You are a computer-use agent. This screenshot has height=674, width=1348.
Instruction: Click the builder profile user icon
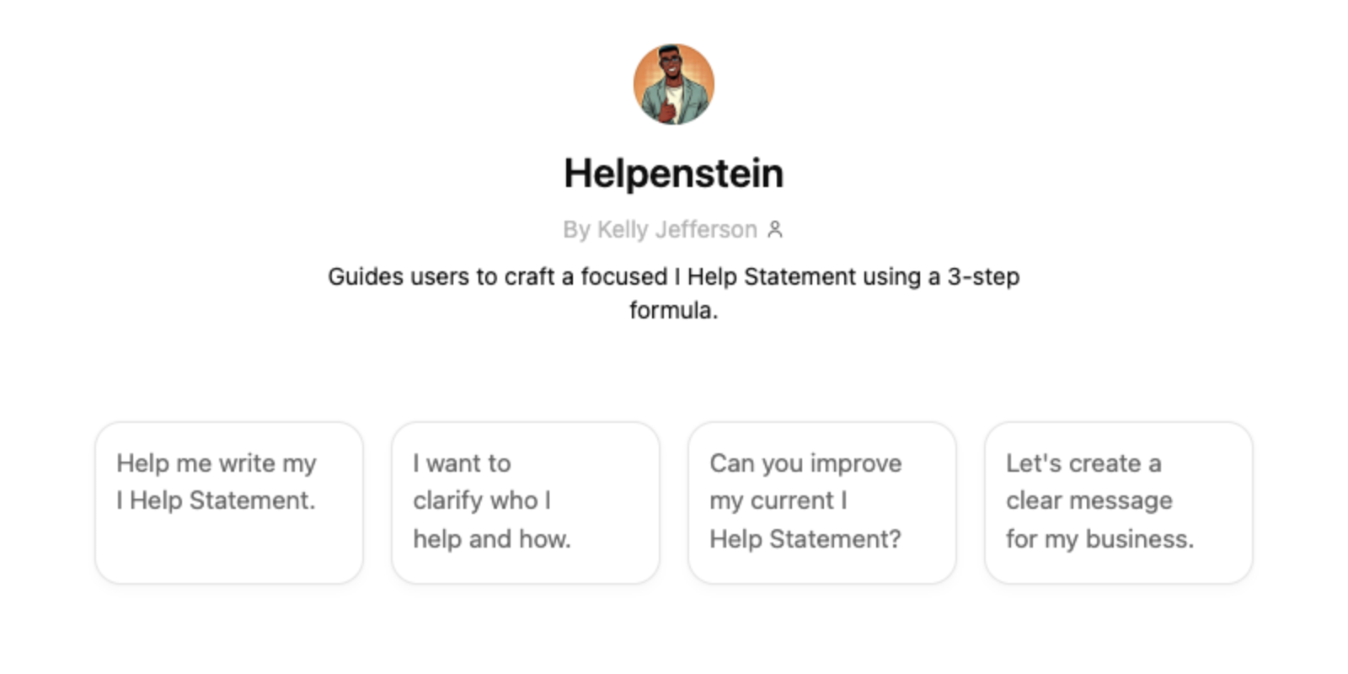[x=775, y=229]
